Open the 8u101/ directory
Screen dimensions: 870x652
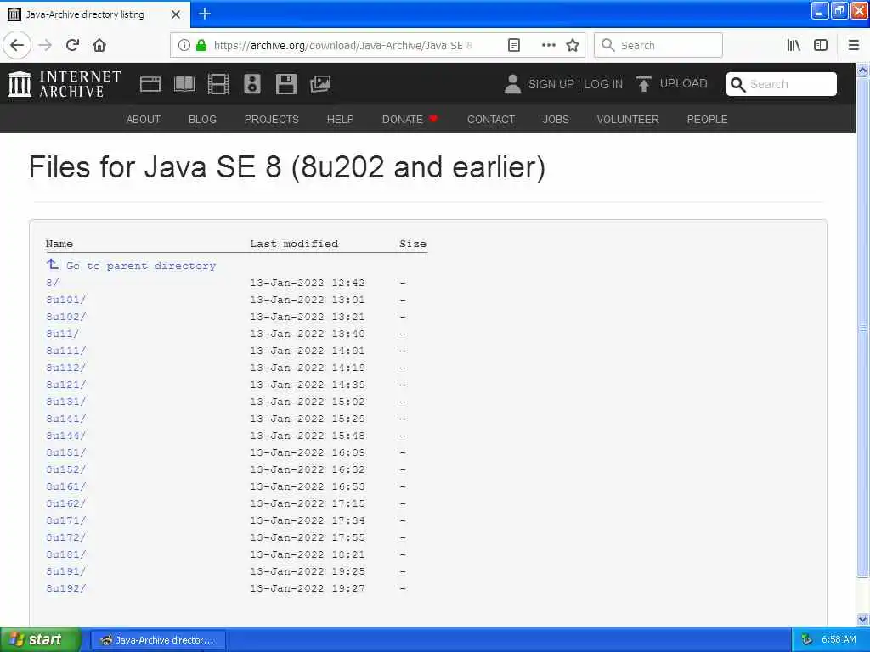click(x=66, y=300)
